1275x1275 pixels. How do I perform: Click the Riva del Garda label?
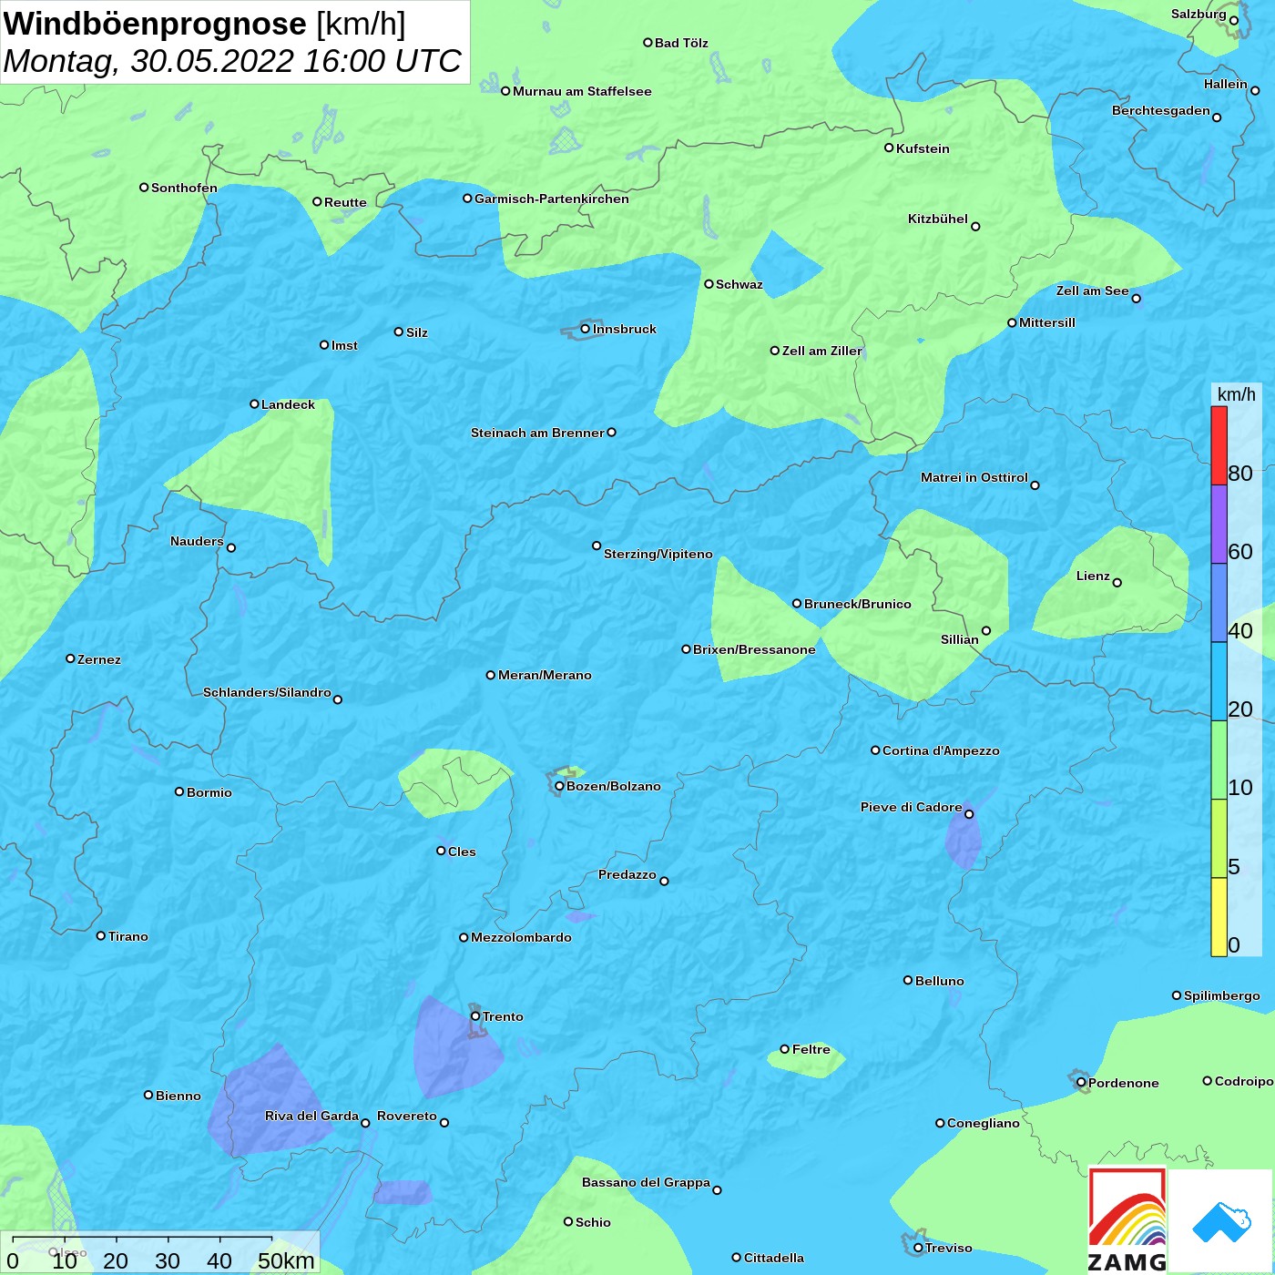(x=311, y=1116)
